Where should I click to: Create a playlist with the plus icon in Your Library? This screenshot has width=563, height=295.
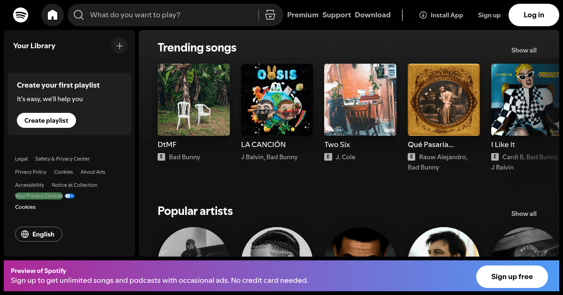point(119,45)
